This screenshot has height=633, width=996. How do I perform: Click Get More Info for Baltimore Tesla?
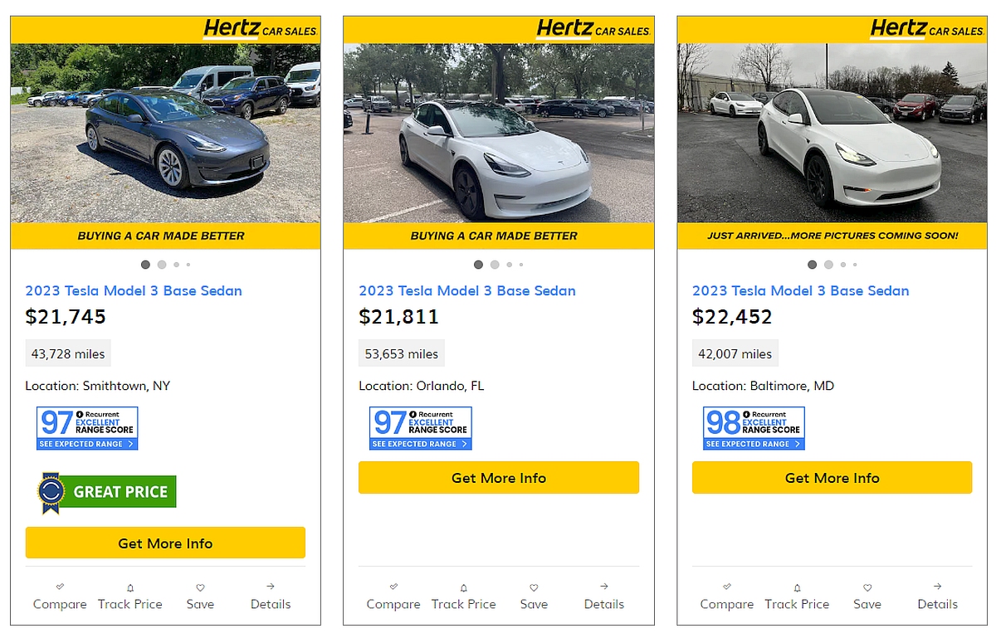click(832, 478)
